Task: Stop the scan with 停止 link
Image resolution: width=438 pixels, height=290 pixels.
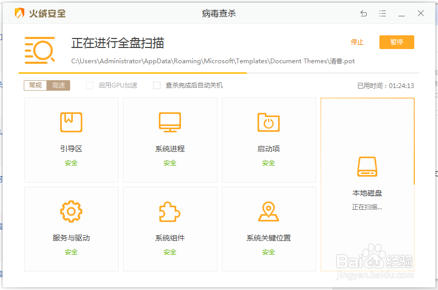Action: (357, 42)
